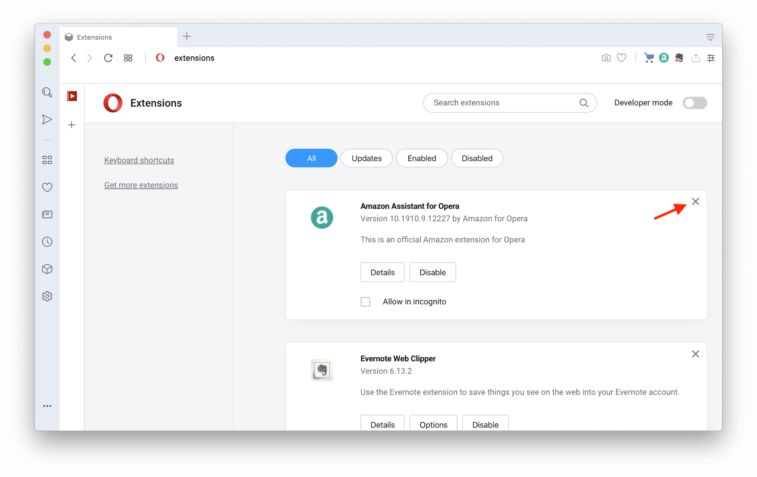The height and width of the screenshot is (477, 757).
Task: Click the Search extensions input field
Action: tap(510, 102)
